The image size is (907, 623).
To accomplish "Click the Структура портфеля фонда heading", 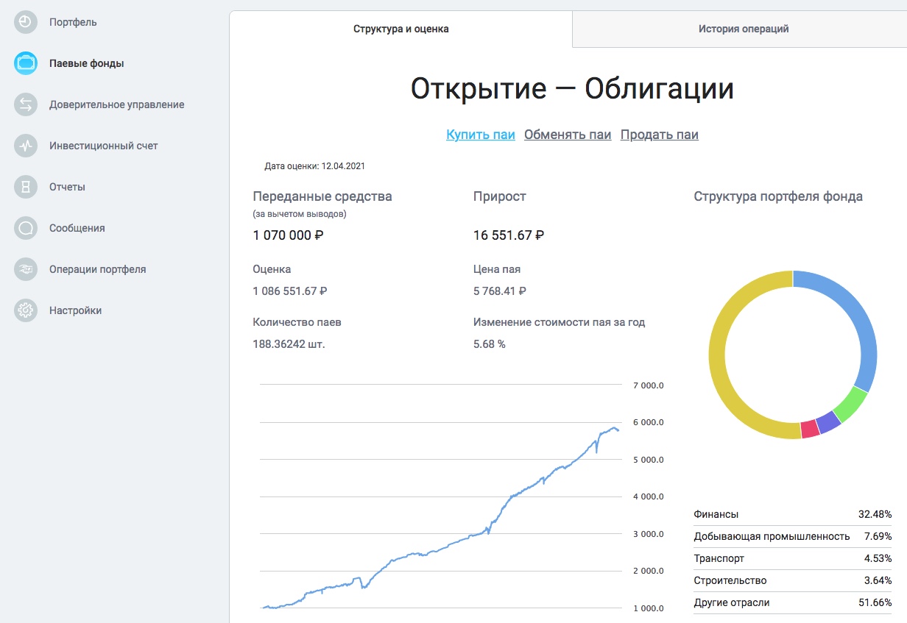I will 778,196.
